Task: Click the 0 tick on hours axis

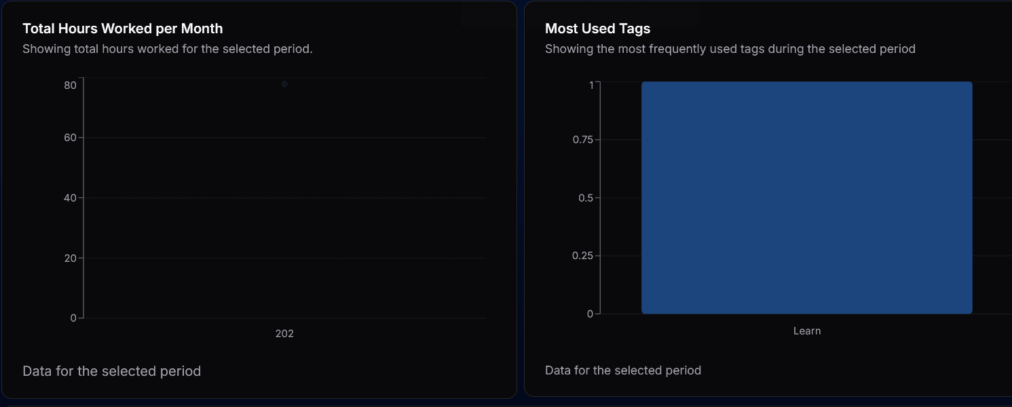Action: (x=73, y=318)
